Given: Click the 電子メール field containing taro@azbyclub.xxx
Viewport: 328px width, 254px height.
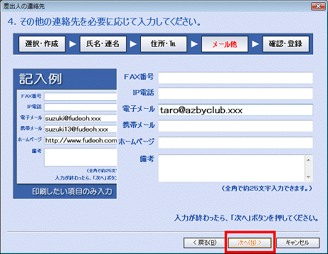Looking at the screenshot, I should (236, 109).
